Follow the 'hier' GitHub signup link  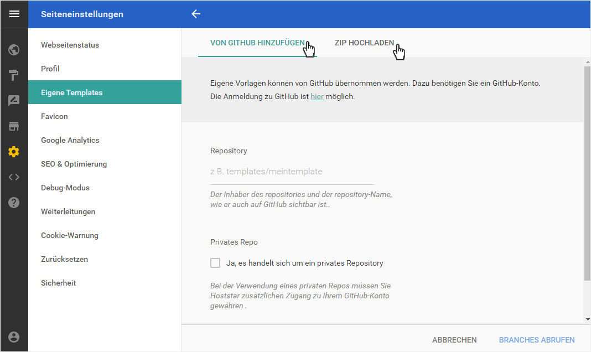coord(317,96)
